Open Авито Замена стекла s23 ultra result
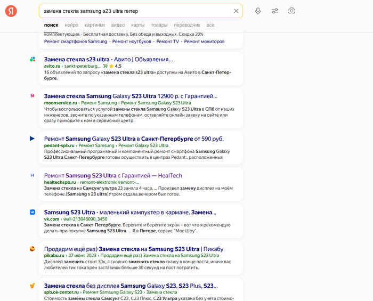The image size is (373, 301). point(109,60)
